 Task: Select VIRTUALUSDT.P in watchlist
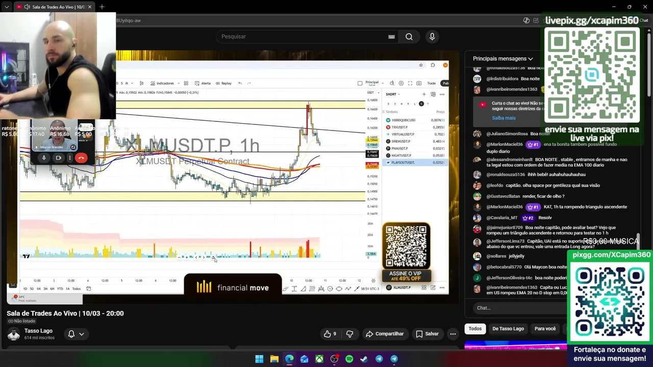tap(415, 134)
